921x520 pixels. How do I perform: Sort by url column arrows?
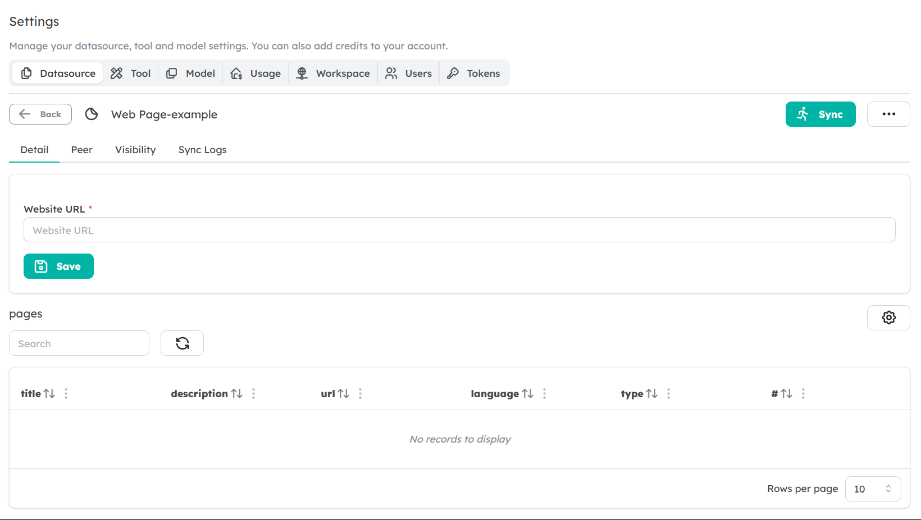pos(343,394)
